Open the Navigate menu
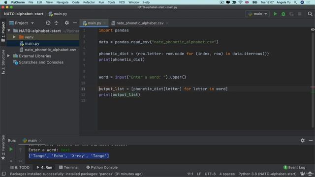 (63, 2)
